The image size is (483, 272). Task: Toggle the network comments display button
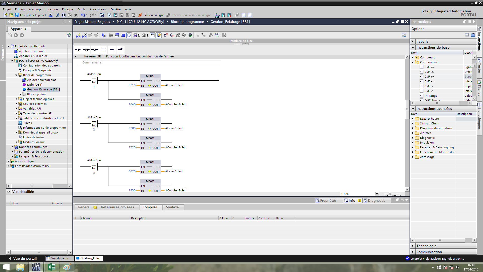(x=129, y=36)
